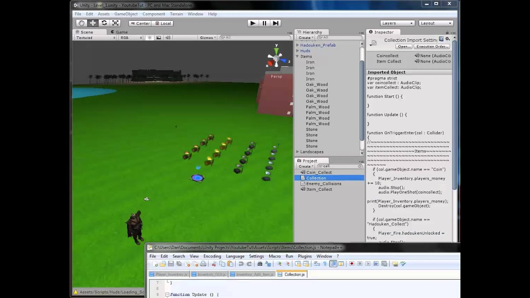Viewport: 530px width, 298px height.
Task: Click the Open file icon in Notepad++
Action: coord(163,264)
